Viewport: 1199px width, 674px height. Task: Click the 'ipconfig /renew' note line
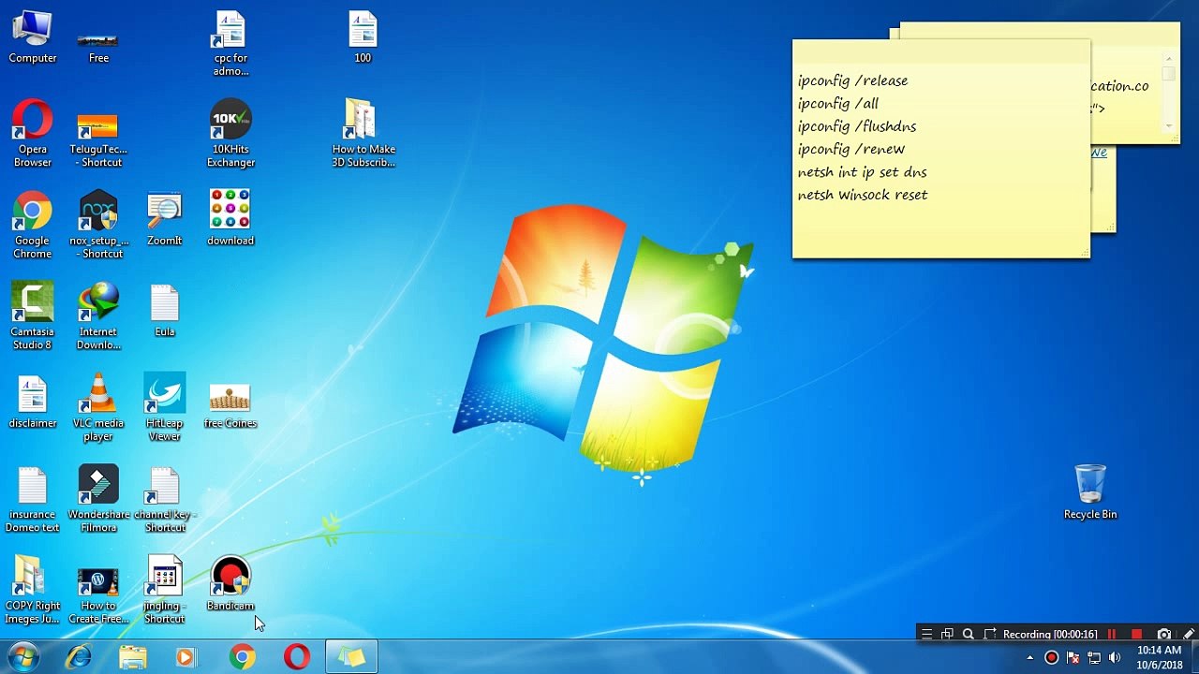[851, 149]
